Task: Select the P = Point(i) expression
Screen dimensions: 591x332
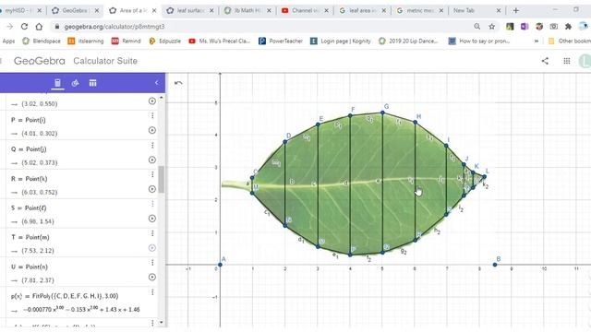Action: 29,120
